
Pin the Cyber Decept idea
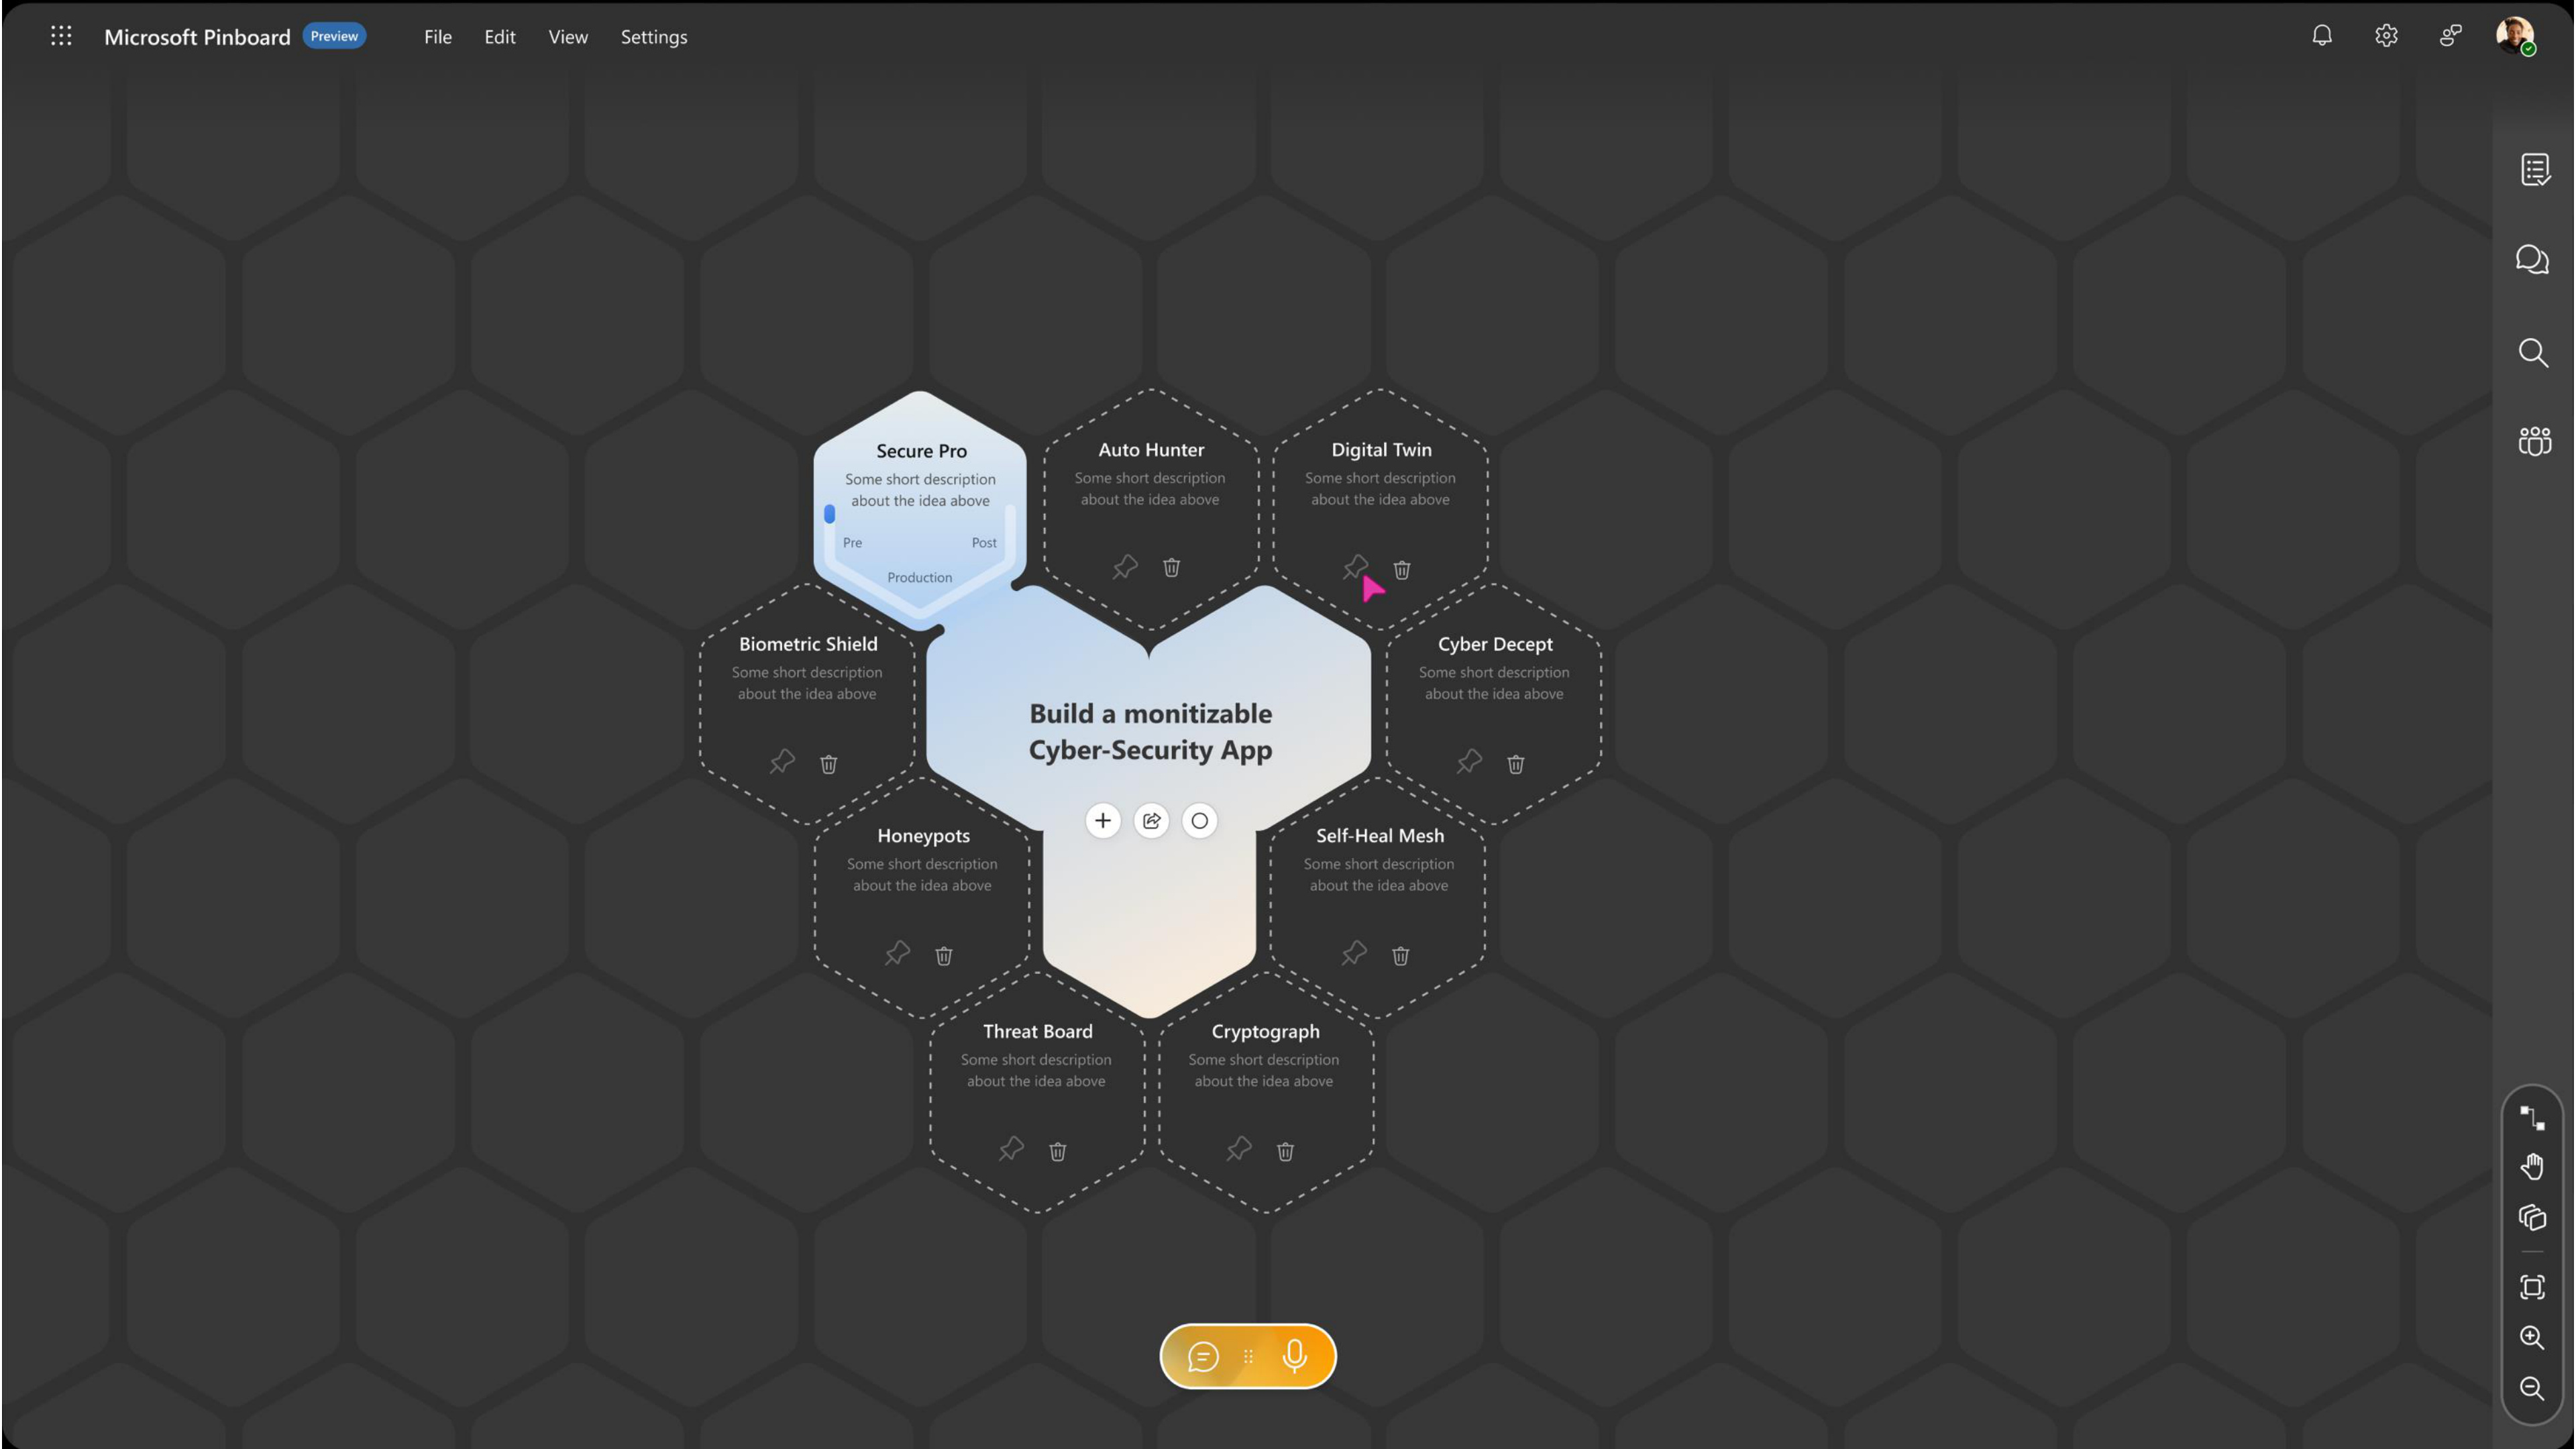(1469, 762)
